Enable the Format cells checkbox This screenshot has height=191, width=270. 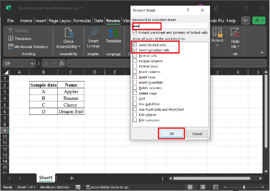pyautogui.click(x=135, y=56)
